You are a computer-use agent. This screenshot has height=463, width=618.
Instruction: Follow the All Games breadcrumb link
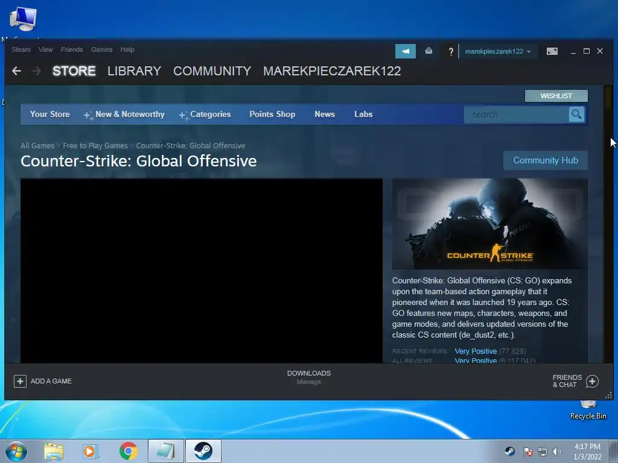pos(37,146)
